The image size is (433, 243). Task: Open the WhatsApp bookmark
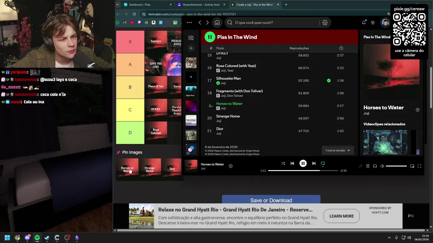click(117, 23)
